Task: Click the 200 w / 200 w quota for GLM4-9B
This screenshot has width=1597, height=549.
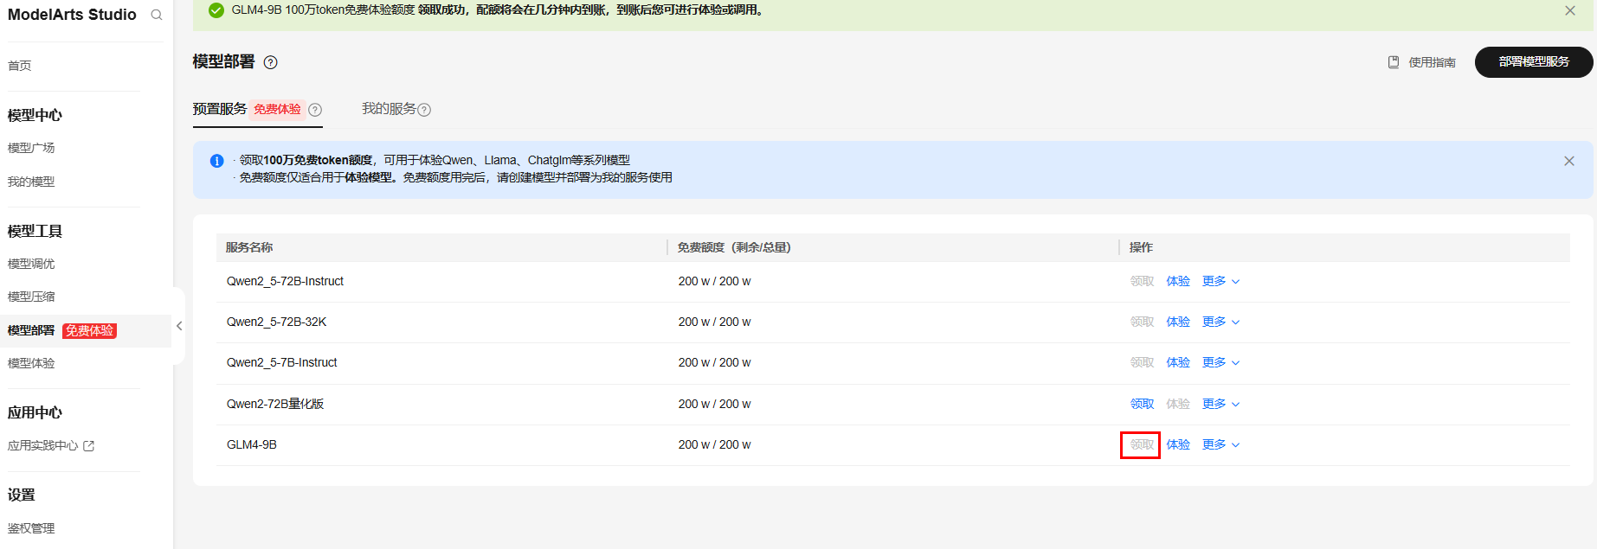Action: [x=714, y=444]
